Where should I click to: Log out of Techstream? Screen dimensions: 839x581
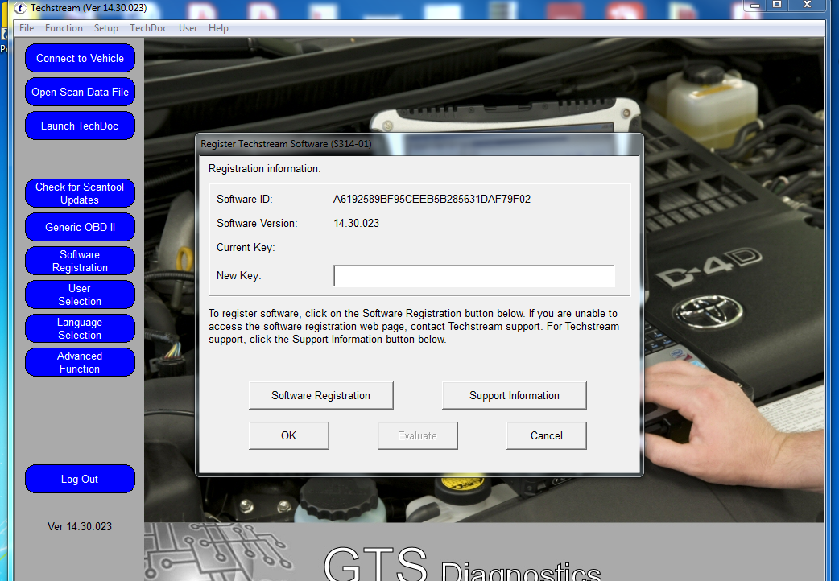[80, 479]
